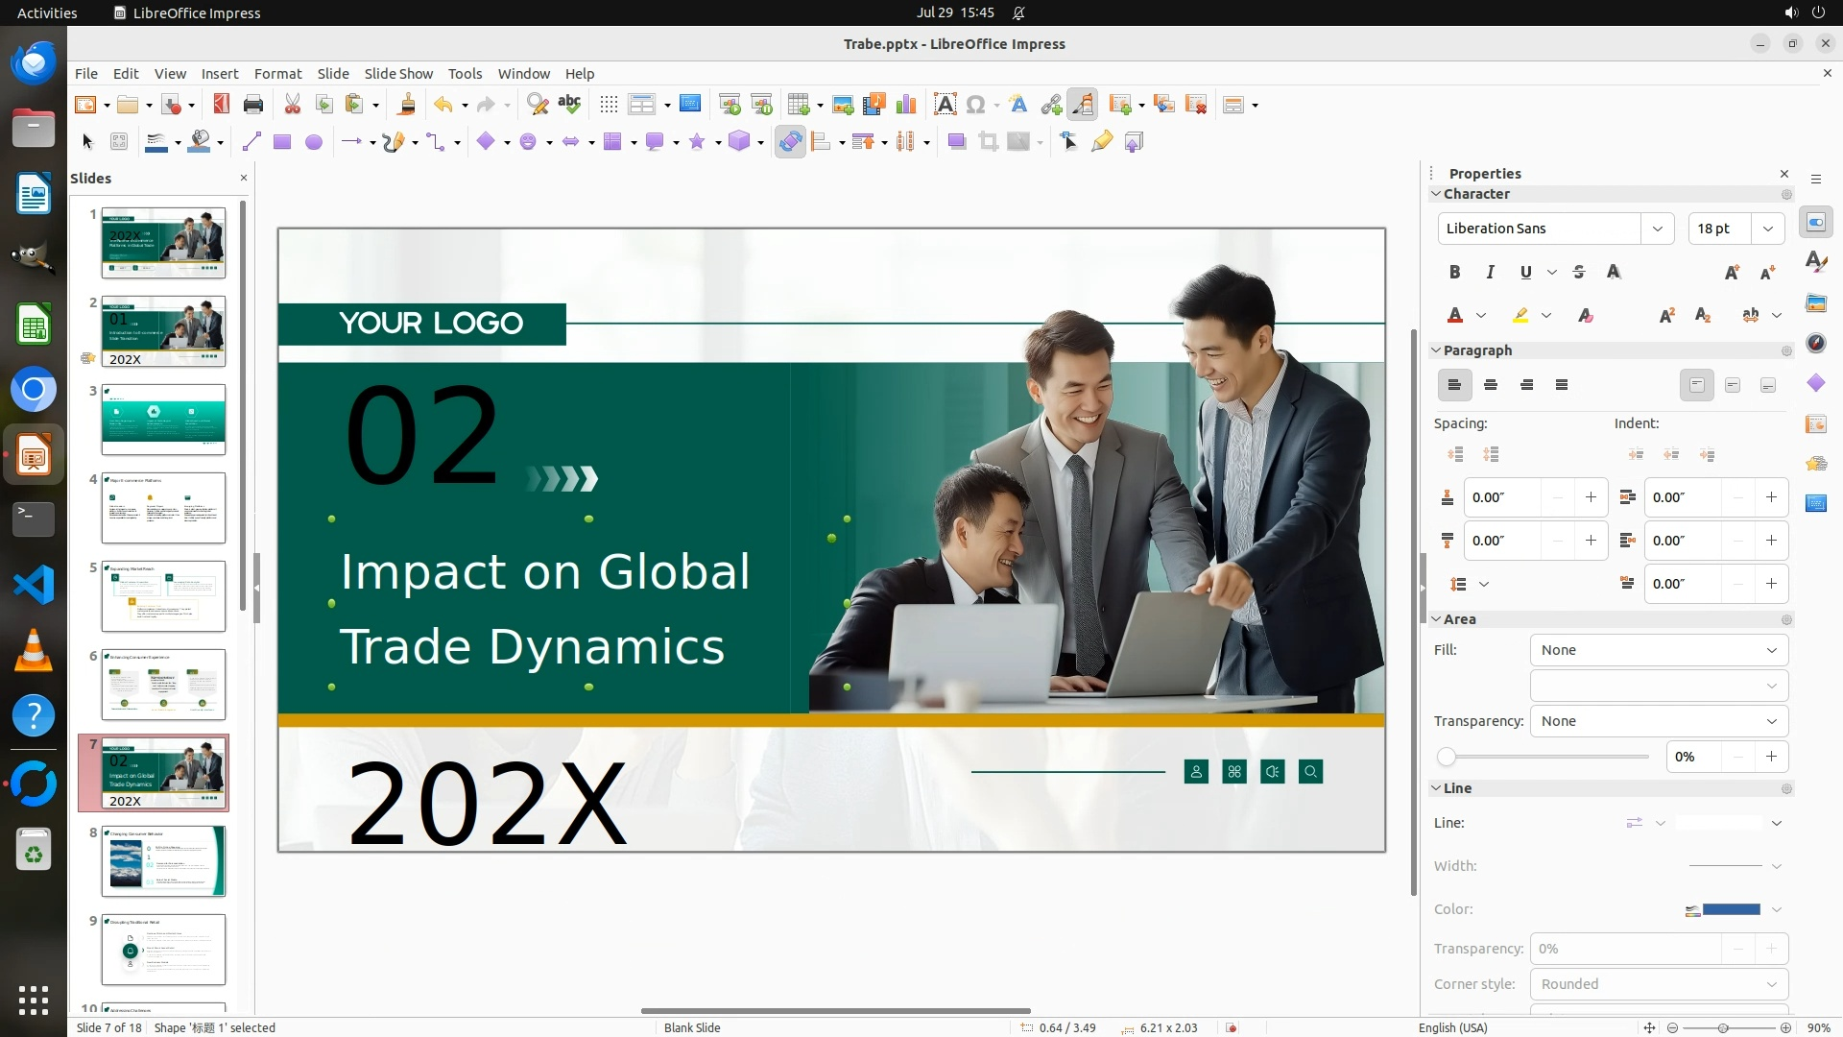Open the Format menu
Viewport: 1843px width, 1037px height.
coord(277,74)
